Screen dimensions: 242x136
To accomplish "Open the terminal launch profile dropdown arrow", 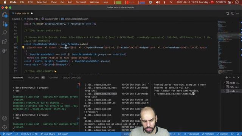I will coord(230,77).
